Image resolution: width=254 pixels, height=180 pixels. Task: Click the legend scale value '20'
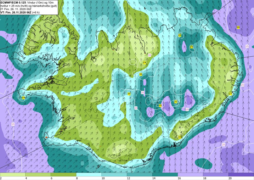pos(230,178)
